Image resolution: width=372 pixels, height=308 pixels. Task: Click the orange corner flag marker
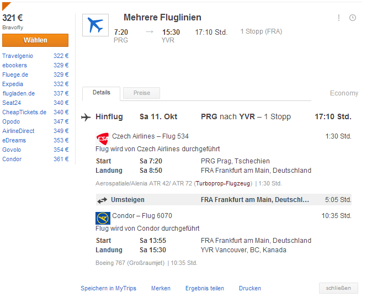[6, 6]
